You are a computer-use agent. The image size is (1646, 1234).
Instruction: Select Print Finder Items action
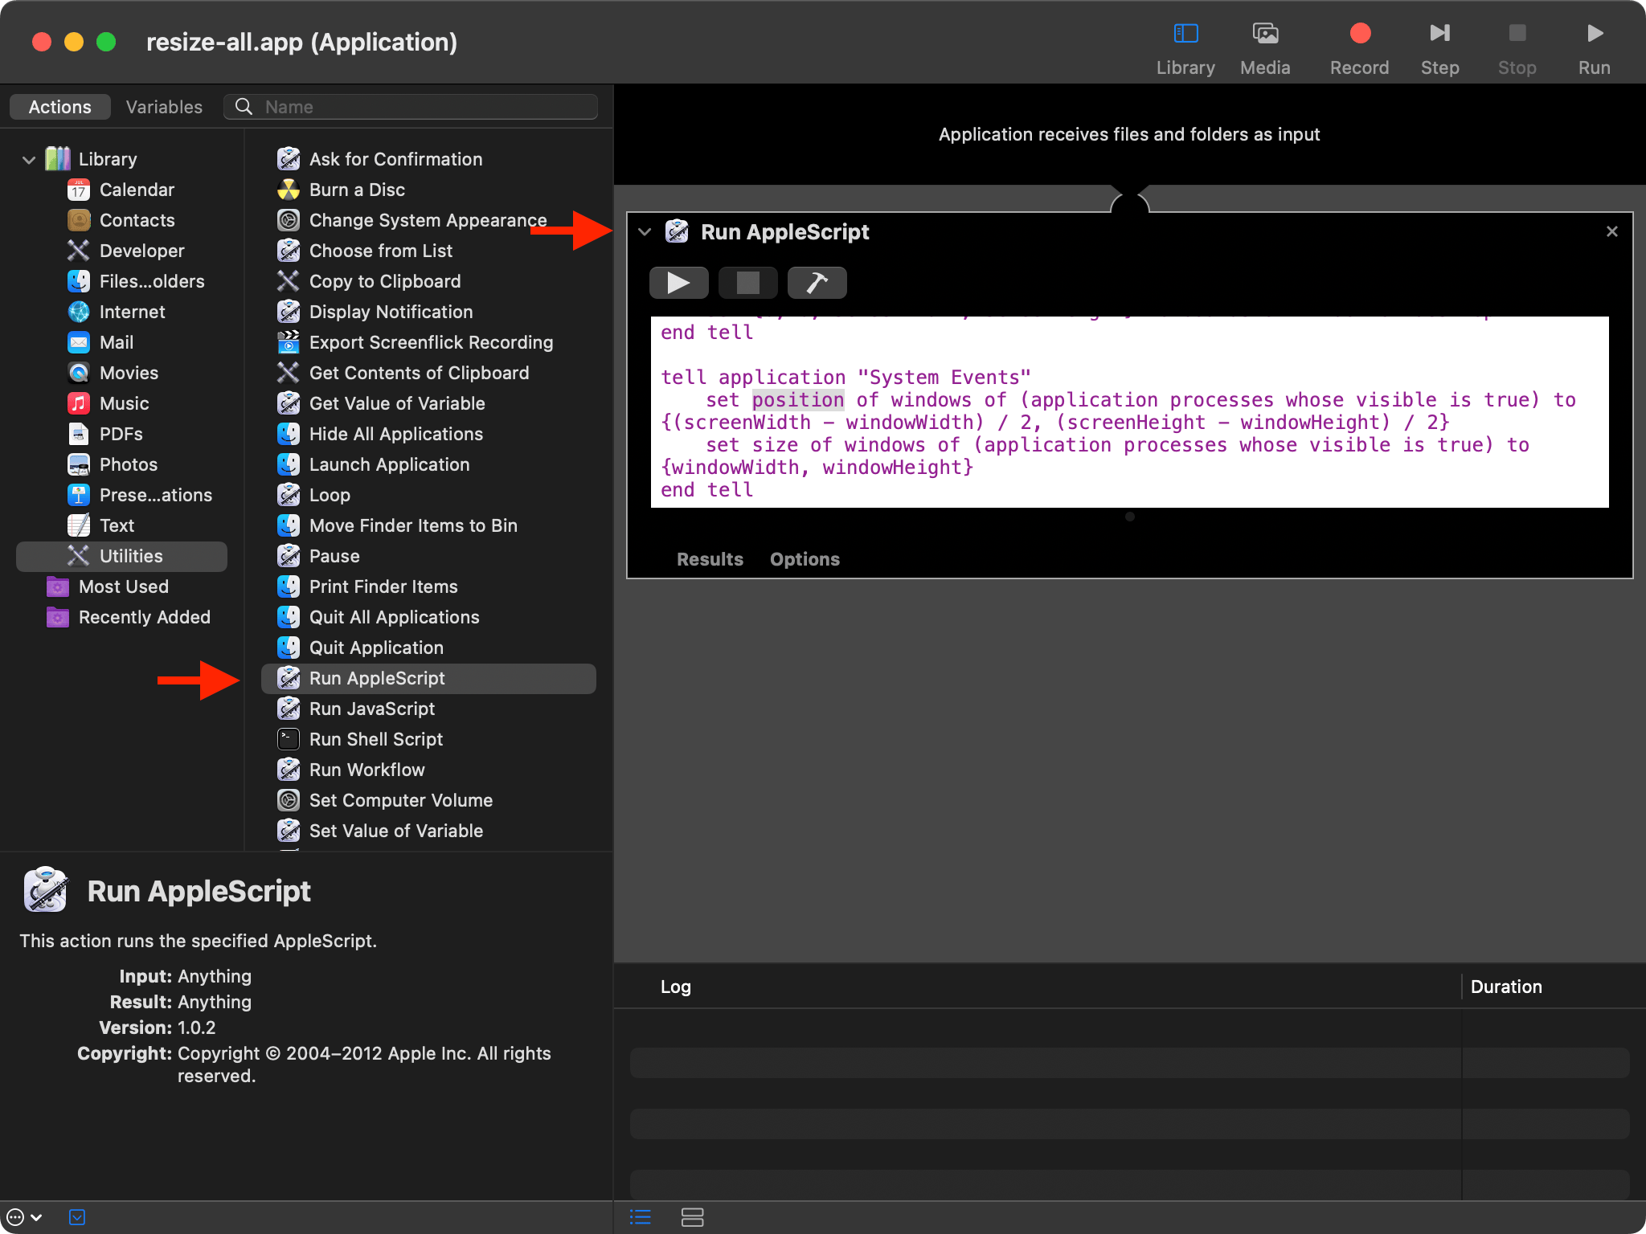point(368,586)
